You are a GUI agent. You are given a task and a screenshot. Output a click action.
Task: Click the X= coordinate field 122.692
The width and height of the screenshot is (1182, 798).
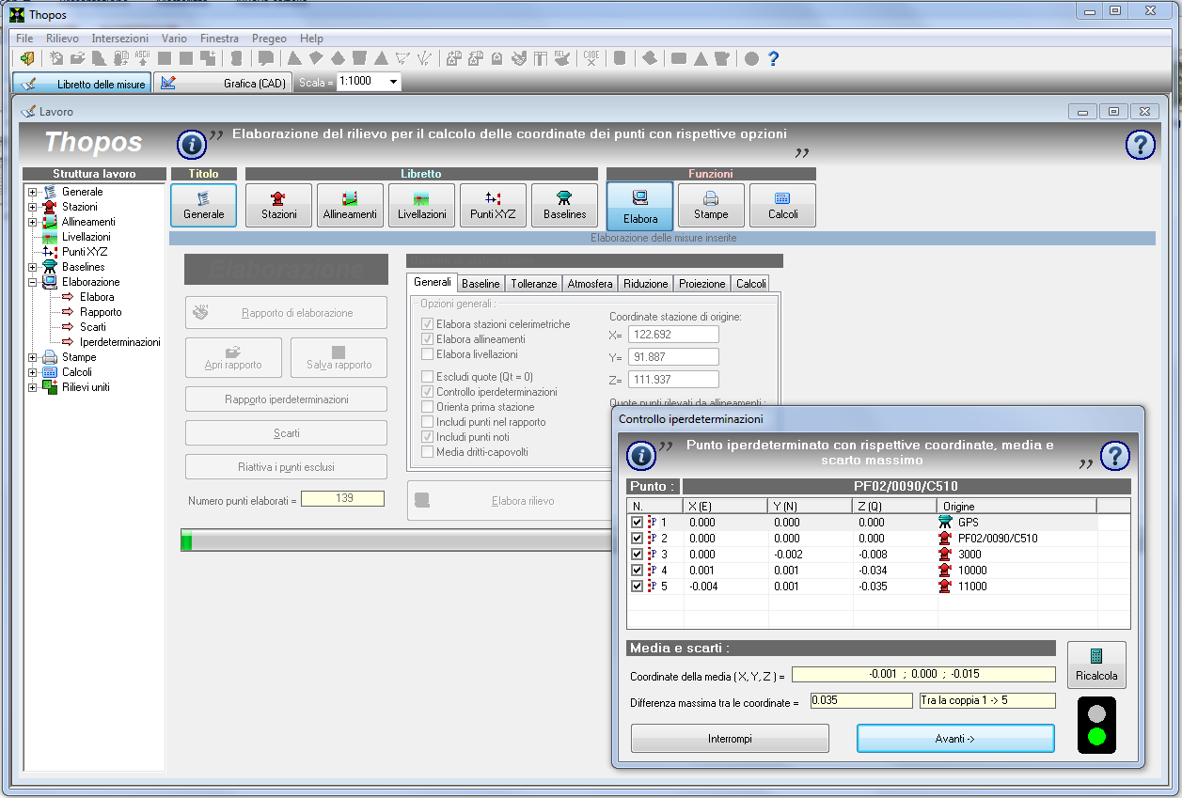pyautogui.click(x=673, y=335)
